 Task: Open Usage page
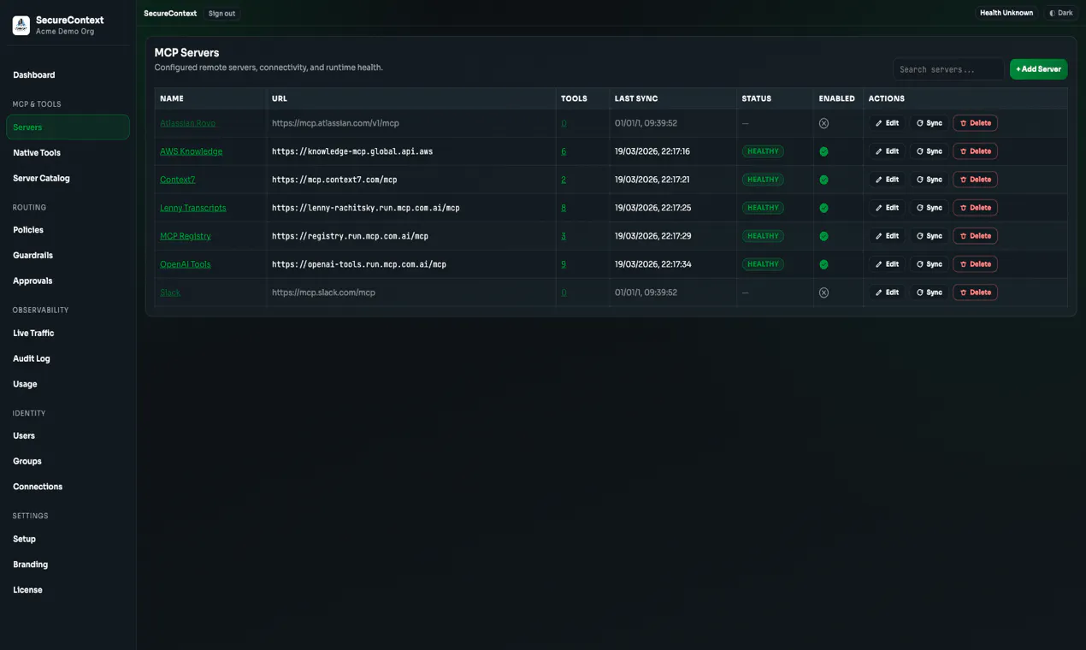[x=25, y=385]
